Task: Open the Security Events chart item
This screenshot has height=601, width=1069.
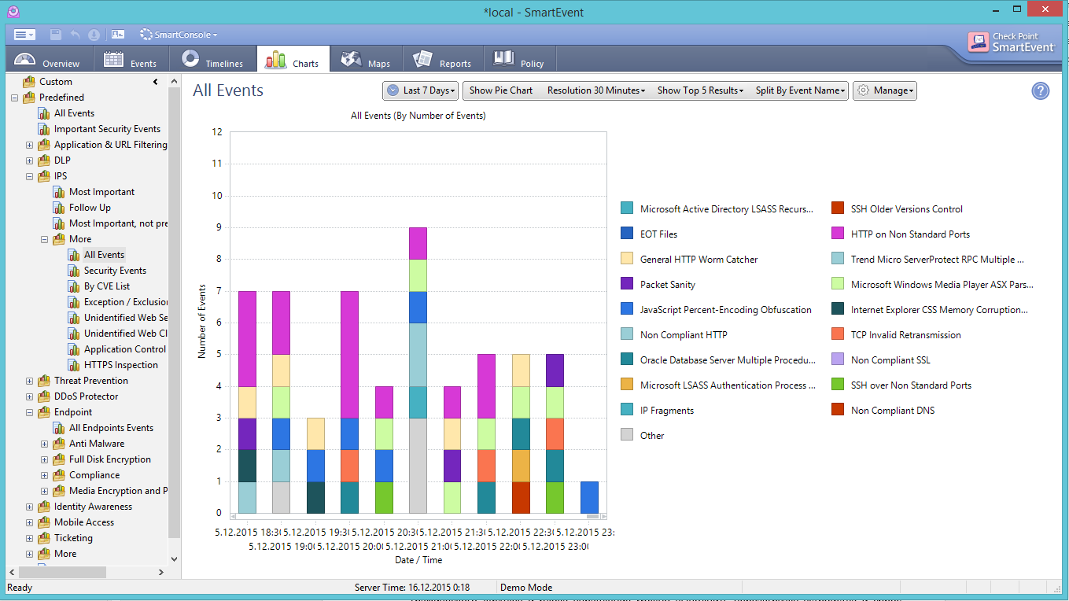Action: point(115,271)
